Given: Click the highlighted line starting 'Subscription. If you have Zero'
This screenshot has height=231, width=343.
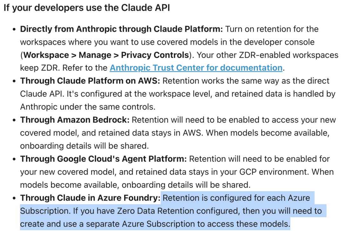Looking at the screenshot, I should coord(171,211).
